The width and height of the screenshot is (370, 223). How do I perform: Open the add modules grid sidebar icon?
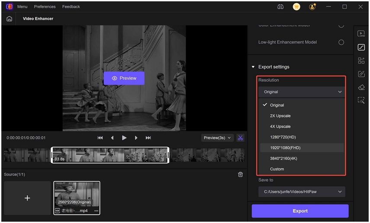pyautogui.click(x=361, y=61)
